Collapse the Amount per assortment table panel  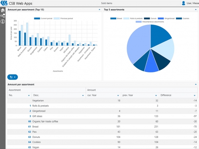coord(196,84)
